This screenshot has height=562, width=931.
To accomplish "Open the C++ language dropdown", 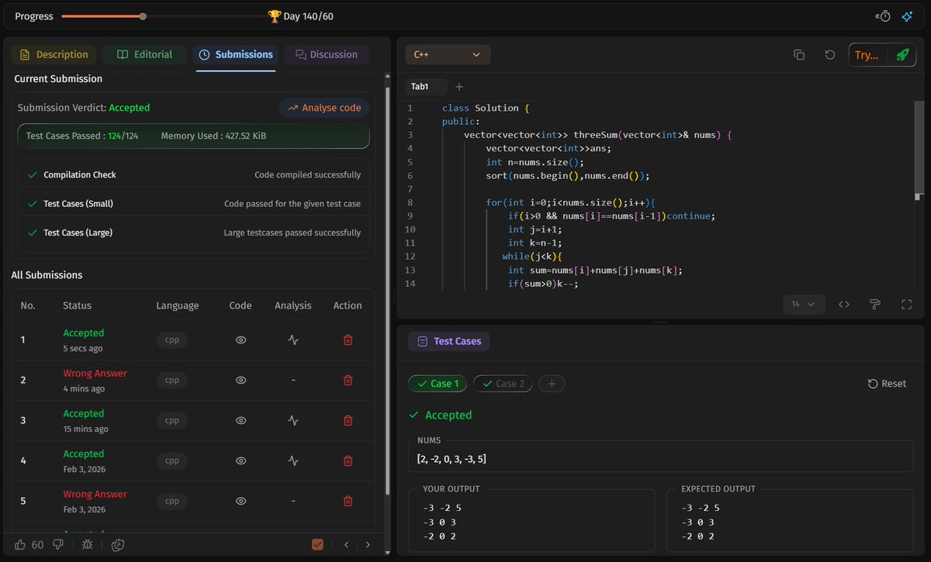I will [448, 55].
